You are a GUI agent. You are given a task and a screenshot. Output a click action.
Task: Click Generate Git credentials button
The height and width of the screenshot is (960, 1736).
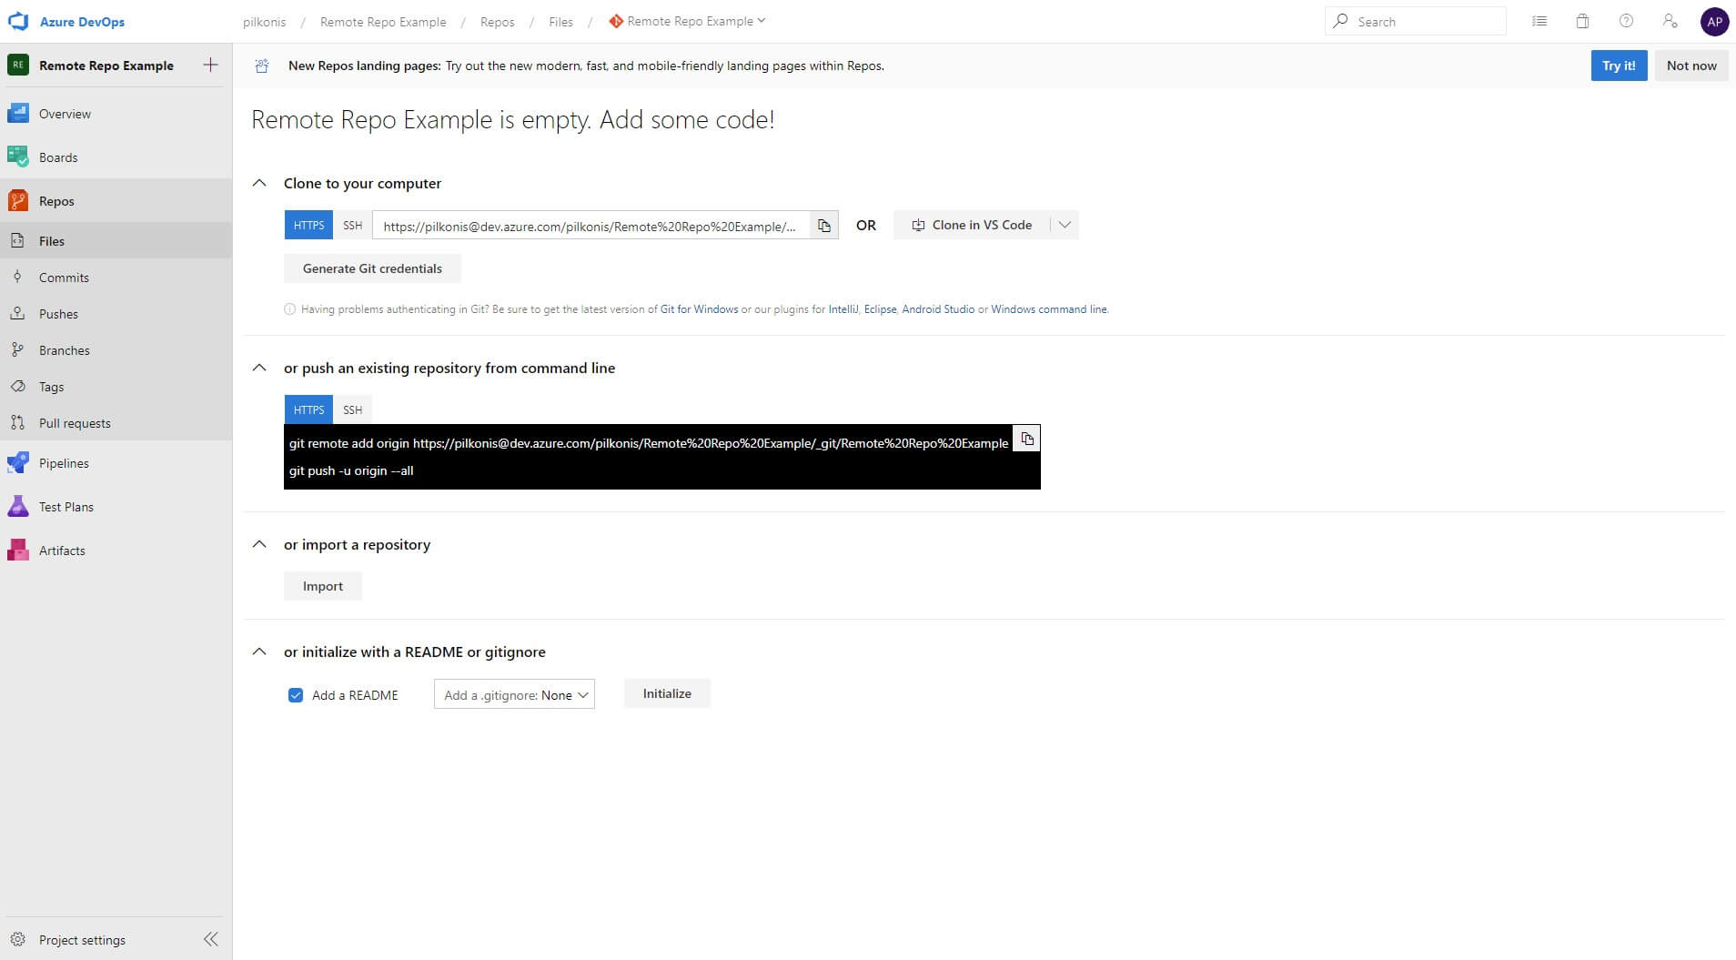[x=372, y=268]
